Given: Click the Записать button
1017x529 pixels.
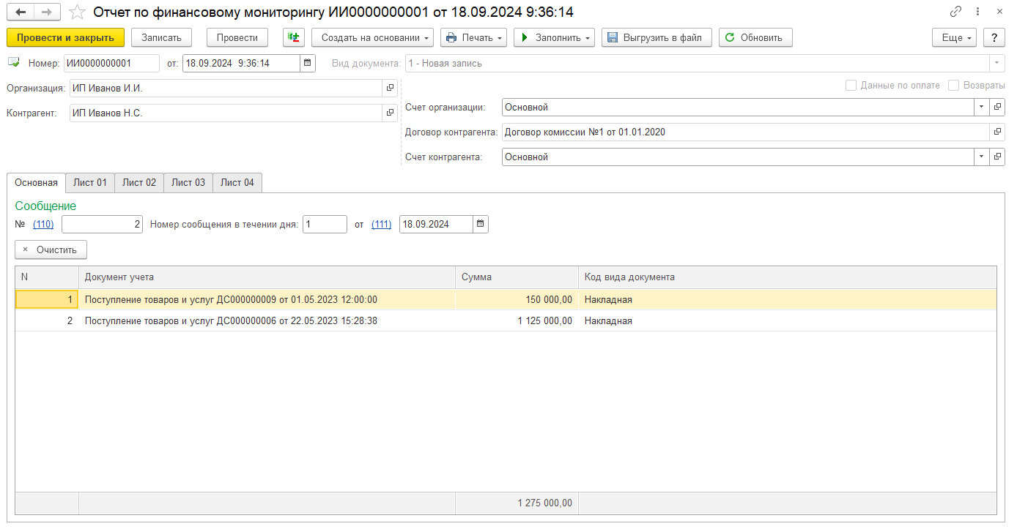Looking at the screenshot, I should coord(161,37).
